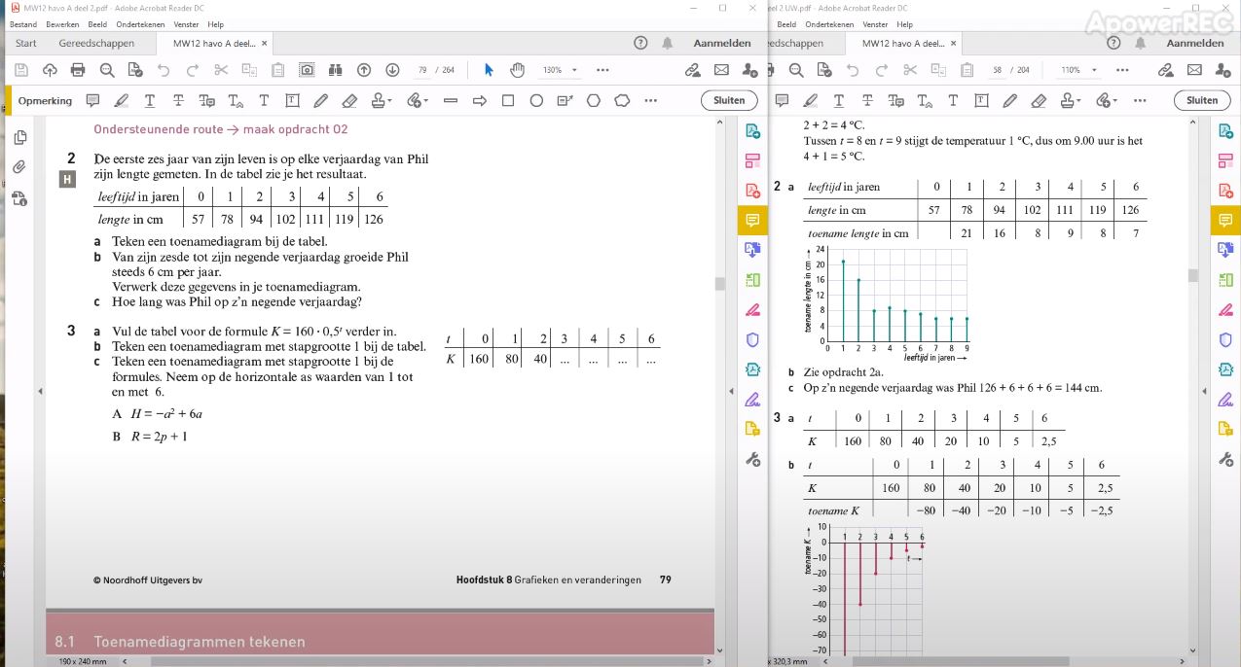Open the page thumbnails panel in the left sidebar
Image resolution: width=1241 pixels, height=667 pixels.
20,137
